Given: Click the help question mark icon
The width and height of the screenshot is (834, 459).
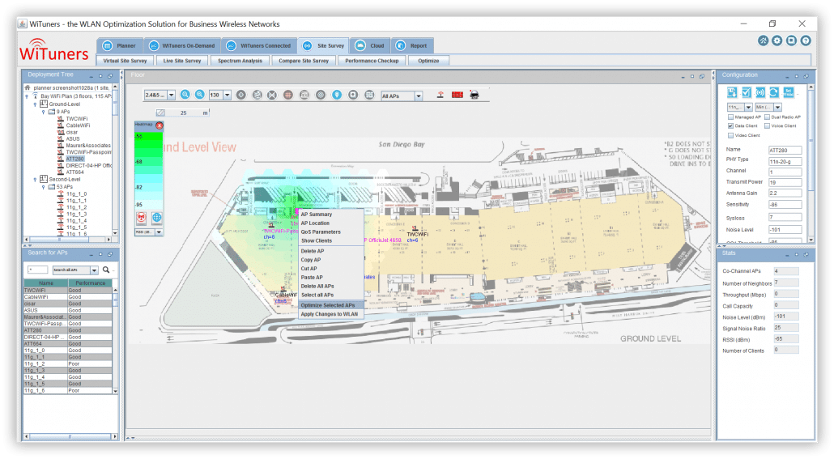Looking at the screenshot, I should 806,40.
